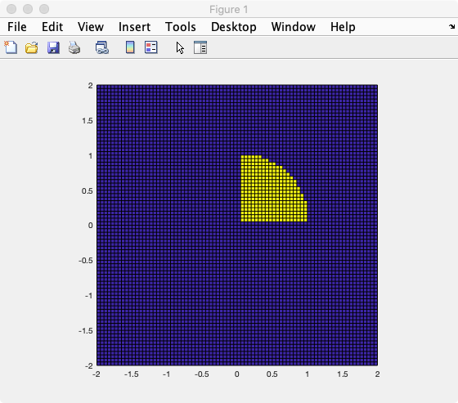Viewport: 458px width, 403px height.
Task: Open the View menu
Action: pyautogui.click(x=91, y=27)
